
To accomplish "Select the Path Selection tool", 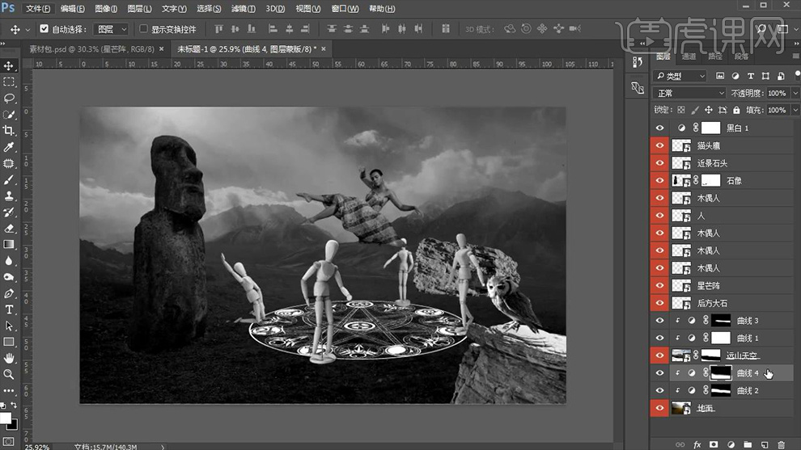I will coord(9,326).
